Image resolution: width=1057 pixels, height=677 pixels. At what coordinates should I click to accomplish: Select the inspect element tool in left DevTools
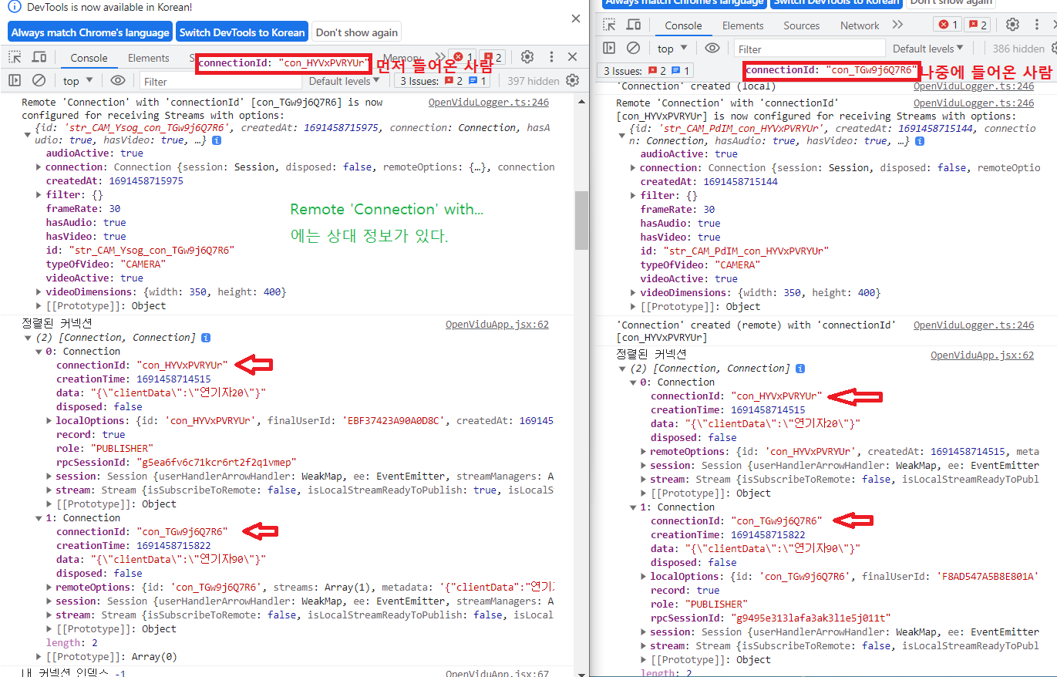[x=15, y=57]
